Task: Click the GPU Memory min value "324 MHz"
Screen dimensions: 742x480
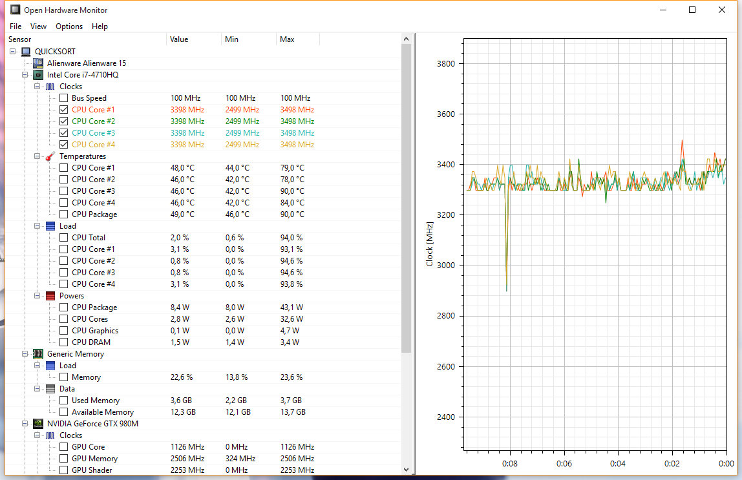Action: 240,459
